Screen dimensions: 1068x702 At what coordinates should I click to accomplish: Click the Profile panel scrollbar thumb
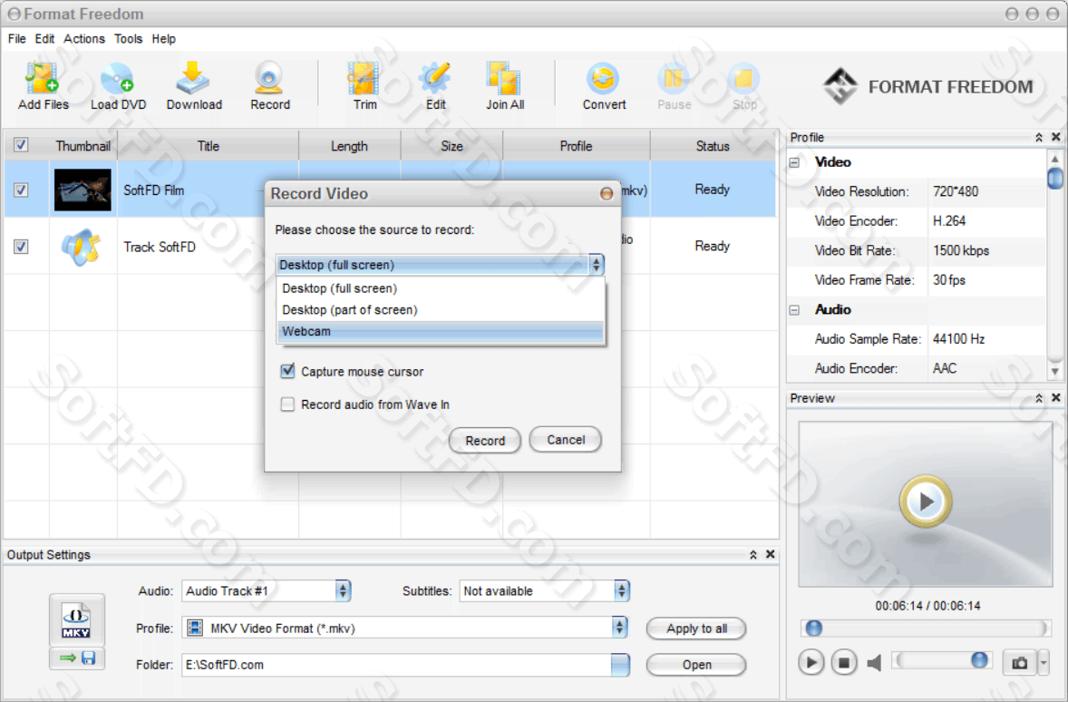click(1055, 178)
